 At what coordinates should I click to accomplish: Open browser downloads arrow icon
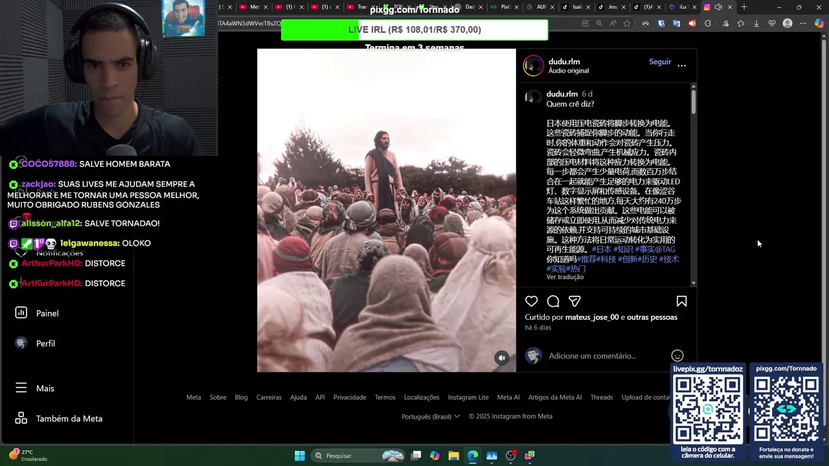tap(756, 23)
